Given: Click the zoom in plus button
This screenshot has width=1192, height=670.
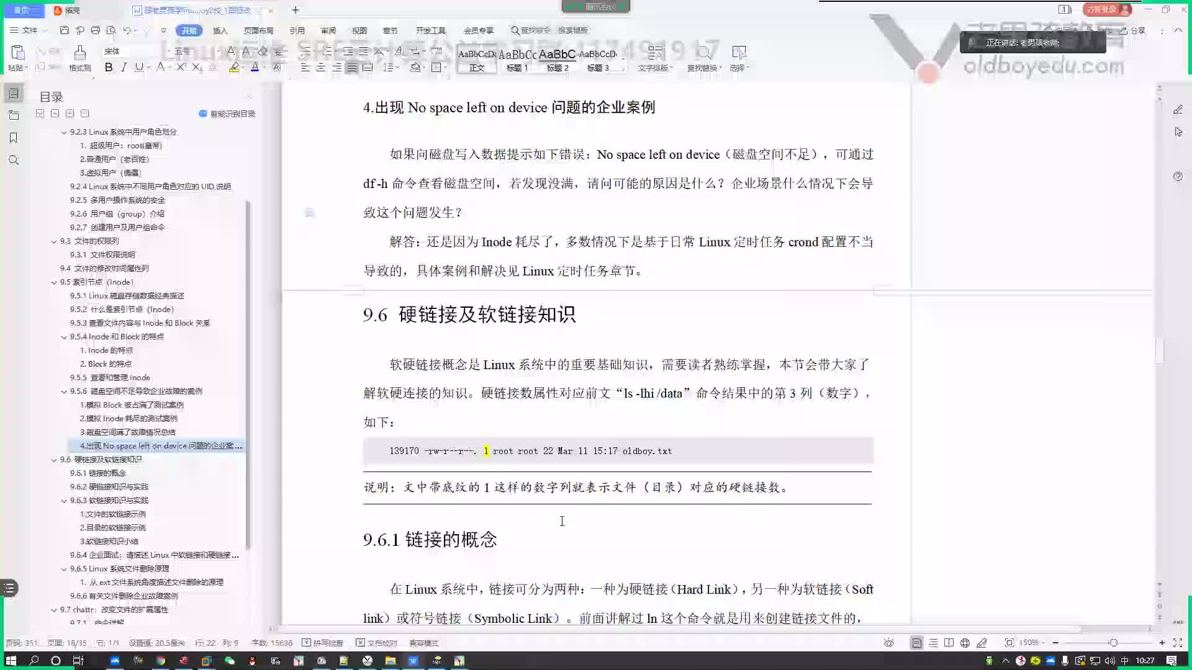Looking at the screenshot, I should [1162, 643].
